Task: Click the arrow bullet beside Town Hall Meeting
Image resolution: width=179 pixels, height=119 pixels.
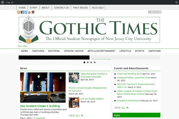Action: tap(115, 74)
